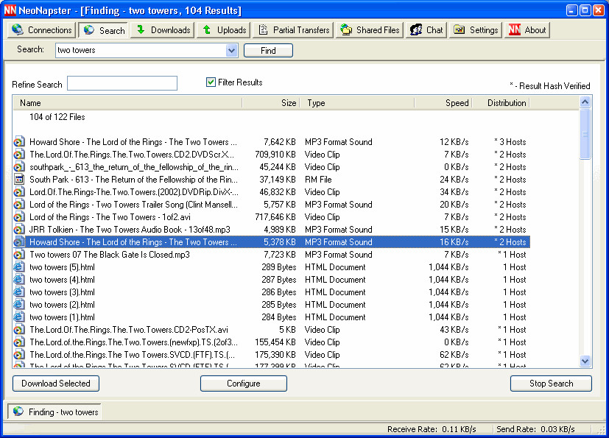Click the NeoNapster NN title bar icon
The image size is (609, 438).
pyautogui.click(x=10, y=10)
